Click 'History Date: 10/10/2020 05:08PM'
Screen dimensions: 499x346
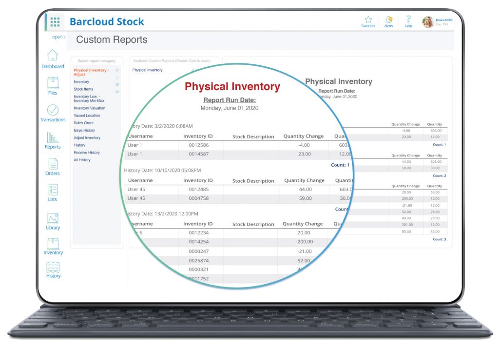click(x=162, y=170)
